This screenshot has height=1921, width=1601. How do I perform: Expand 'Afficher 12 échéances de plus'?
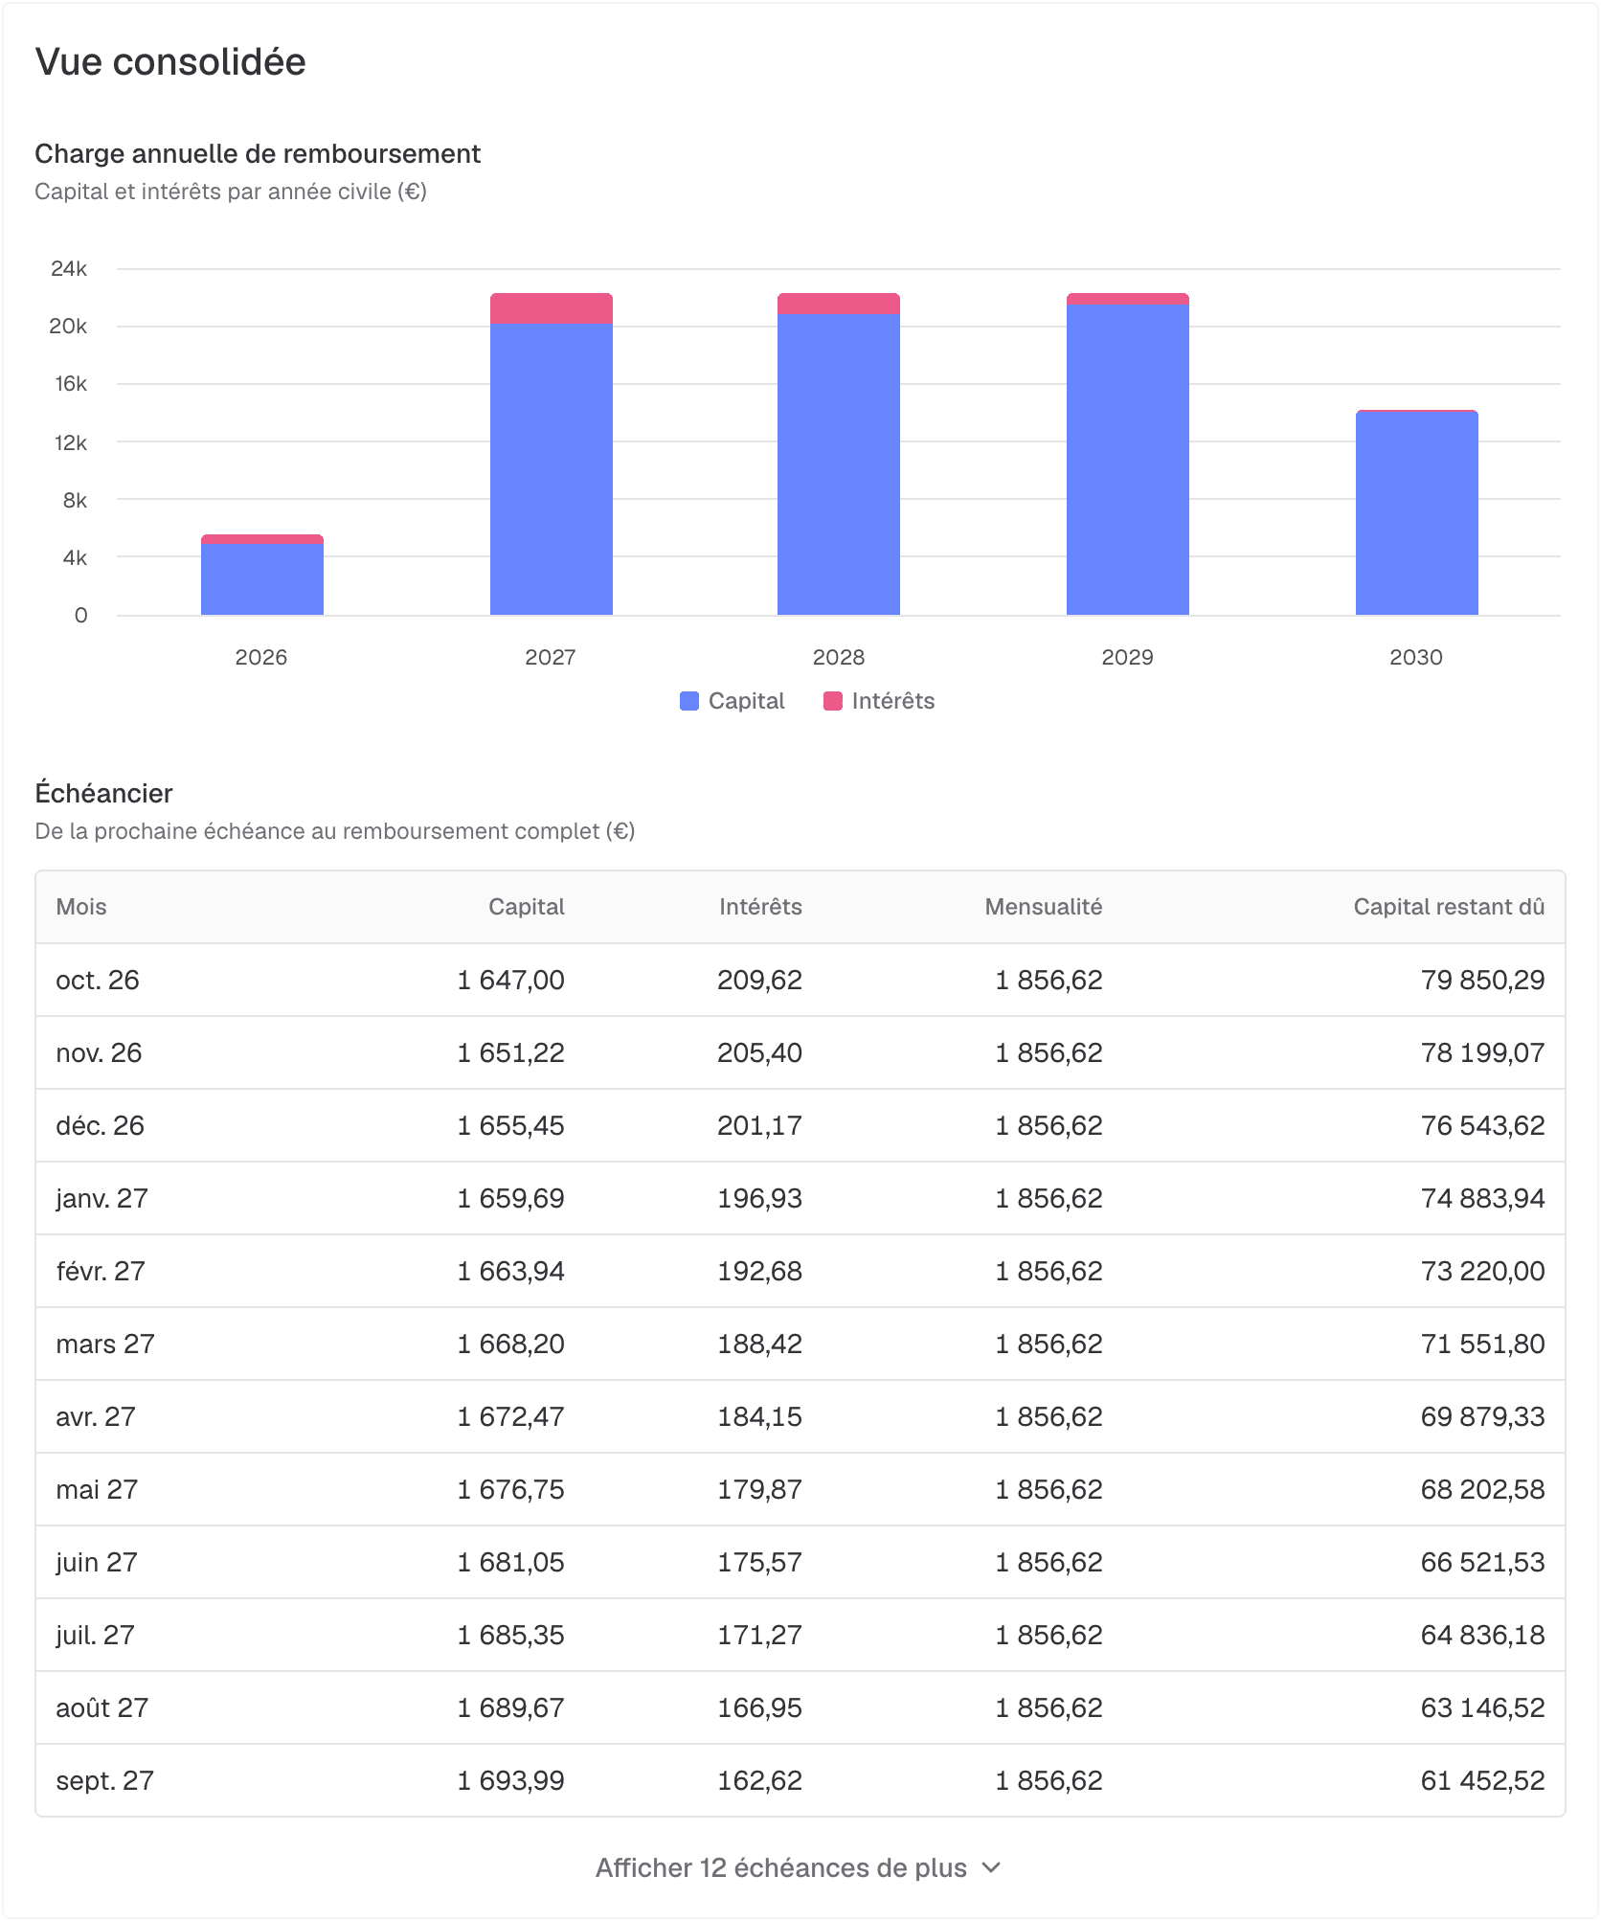pyautogui.click(x=799, y=1867)
